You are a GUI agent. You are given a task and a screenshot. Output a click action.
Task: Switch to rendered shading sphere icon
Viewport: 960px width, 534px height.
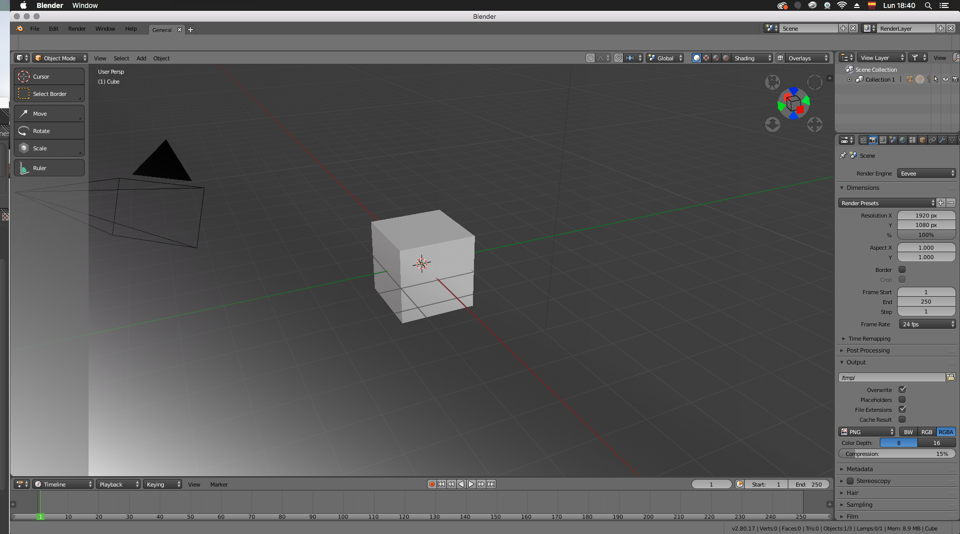[726, 58]
